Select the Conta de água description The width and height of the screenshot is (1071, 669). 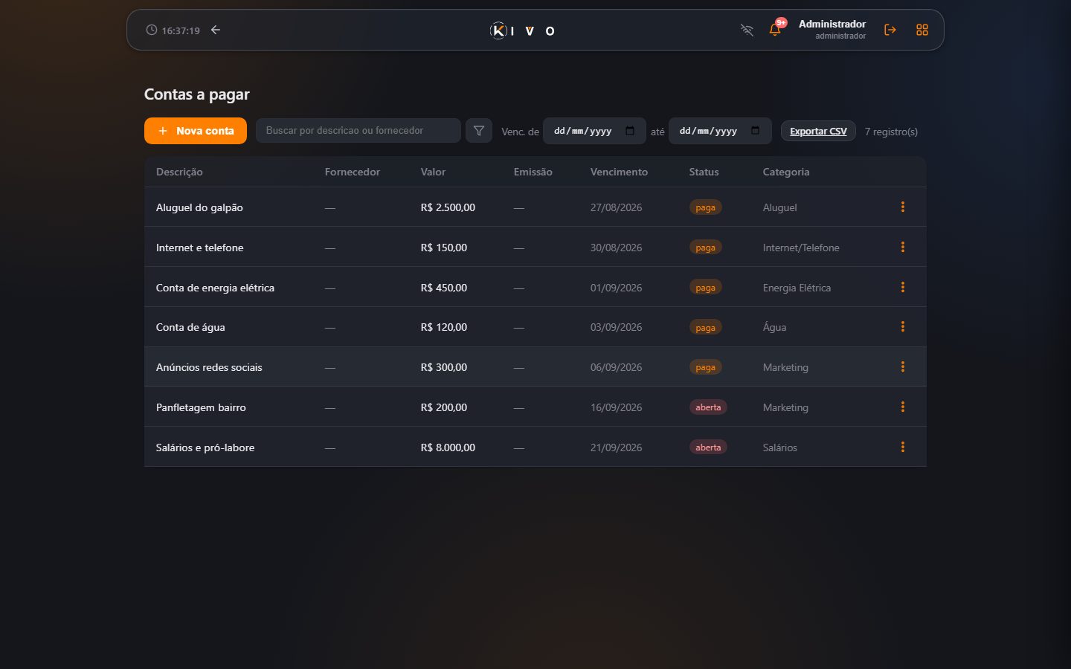[190, 327]
